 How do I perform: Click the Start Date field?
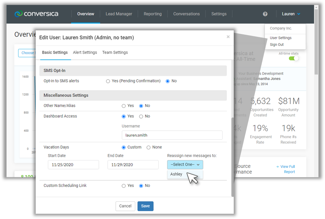click(x=73, y=165)
